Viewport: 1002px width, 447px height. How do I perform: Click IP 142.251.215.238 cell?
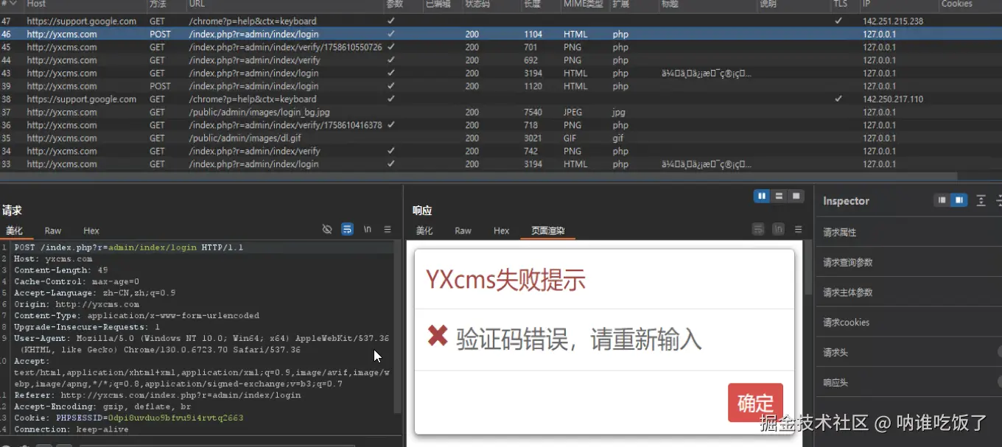(892, 21)
